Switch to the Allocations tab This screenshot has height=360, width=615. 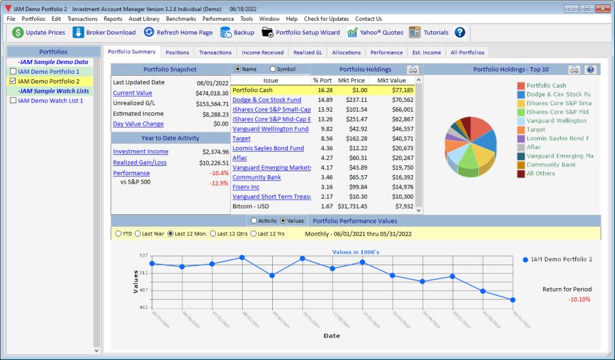pyautogui.click(x=346, y=52)
